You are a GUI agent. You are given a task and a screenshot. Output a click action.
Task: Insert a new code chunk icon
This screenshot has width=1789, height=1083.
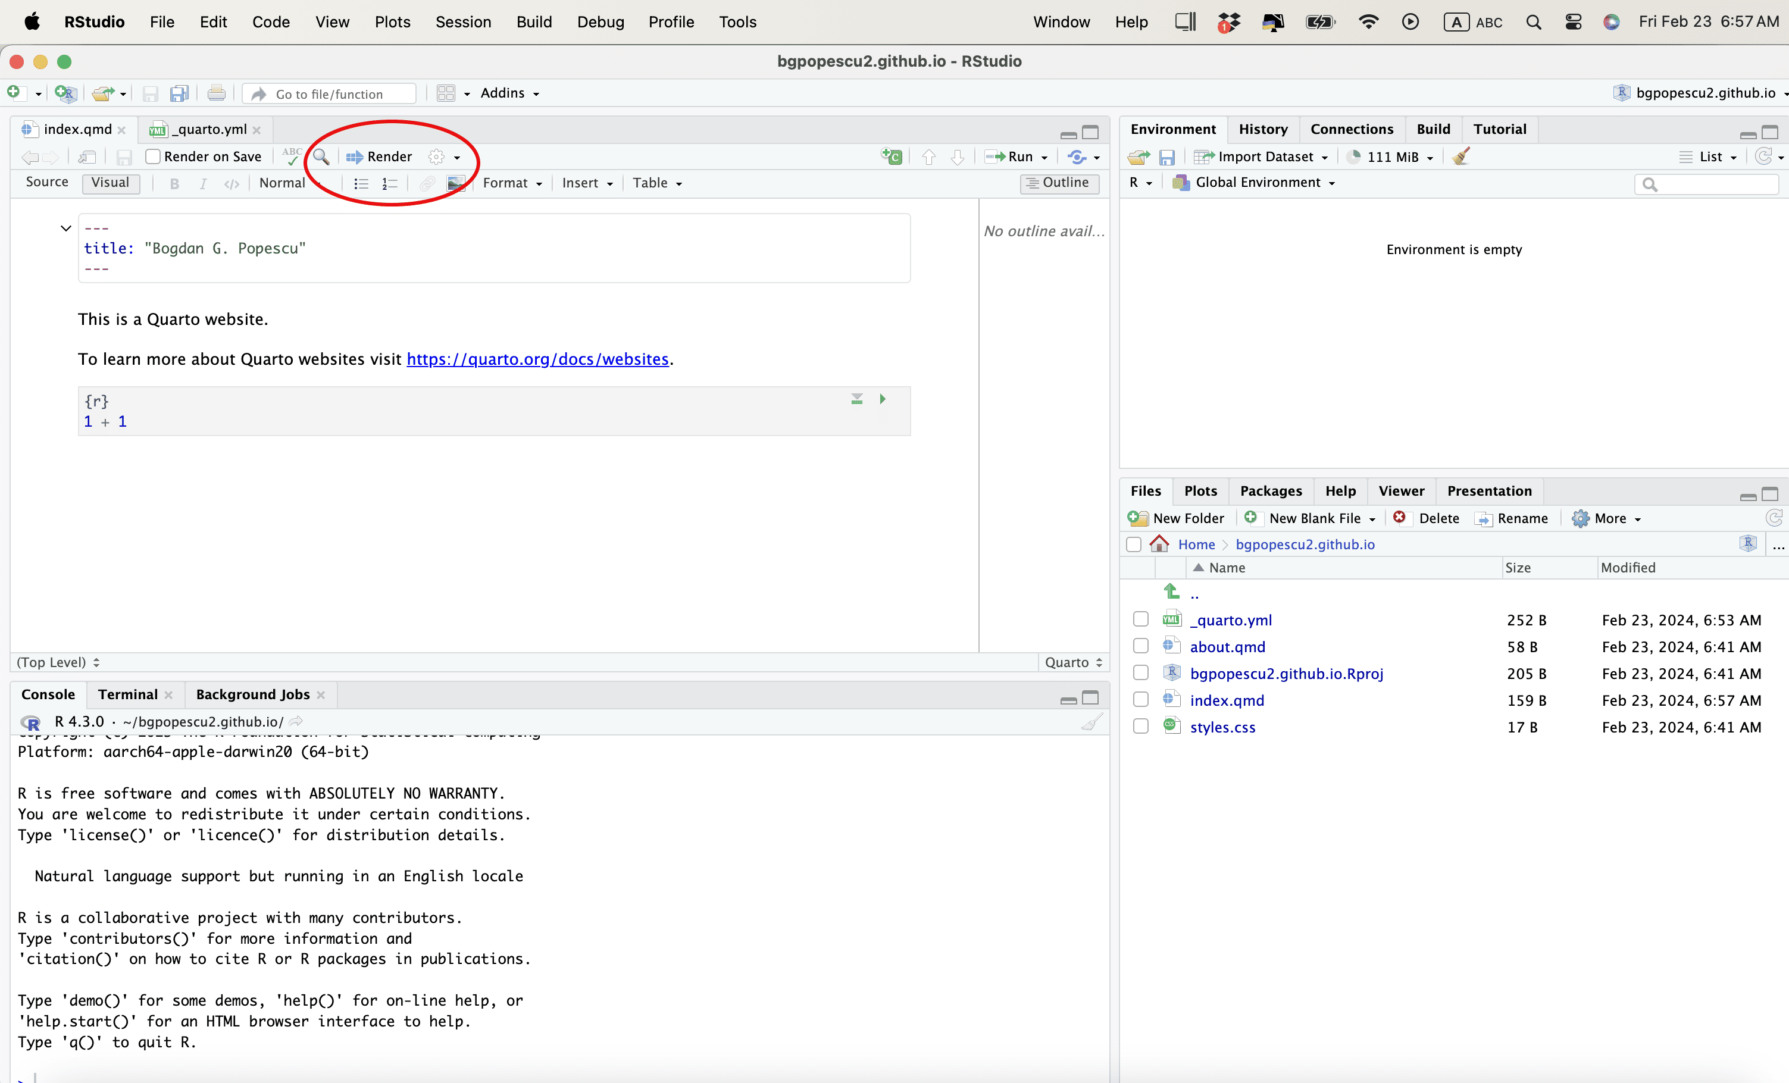click(x=891, y=156)
